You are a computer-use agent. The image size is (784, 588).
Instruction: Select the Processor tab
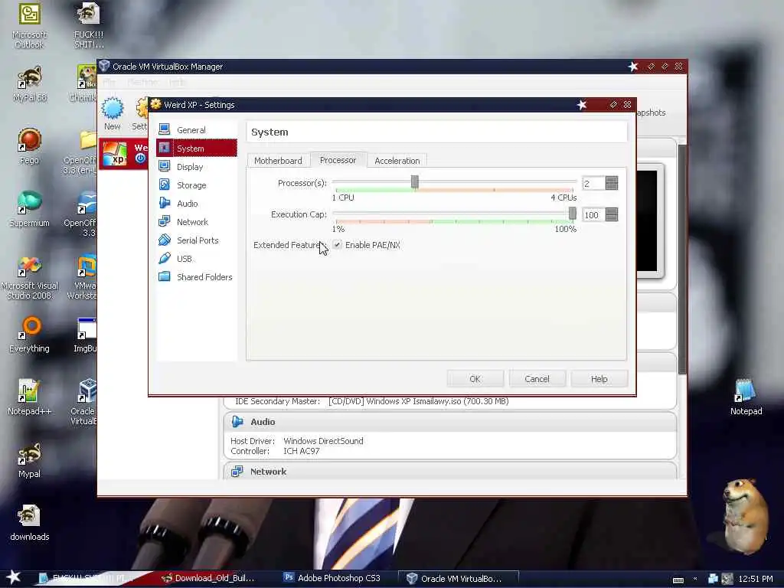click(338, 160)
